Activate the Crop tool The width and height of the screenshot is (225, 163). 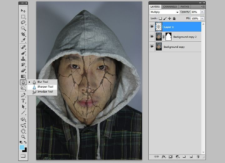click(23, 34)
